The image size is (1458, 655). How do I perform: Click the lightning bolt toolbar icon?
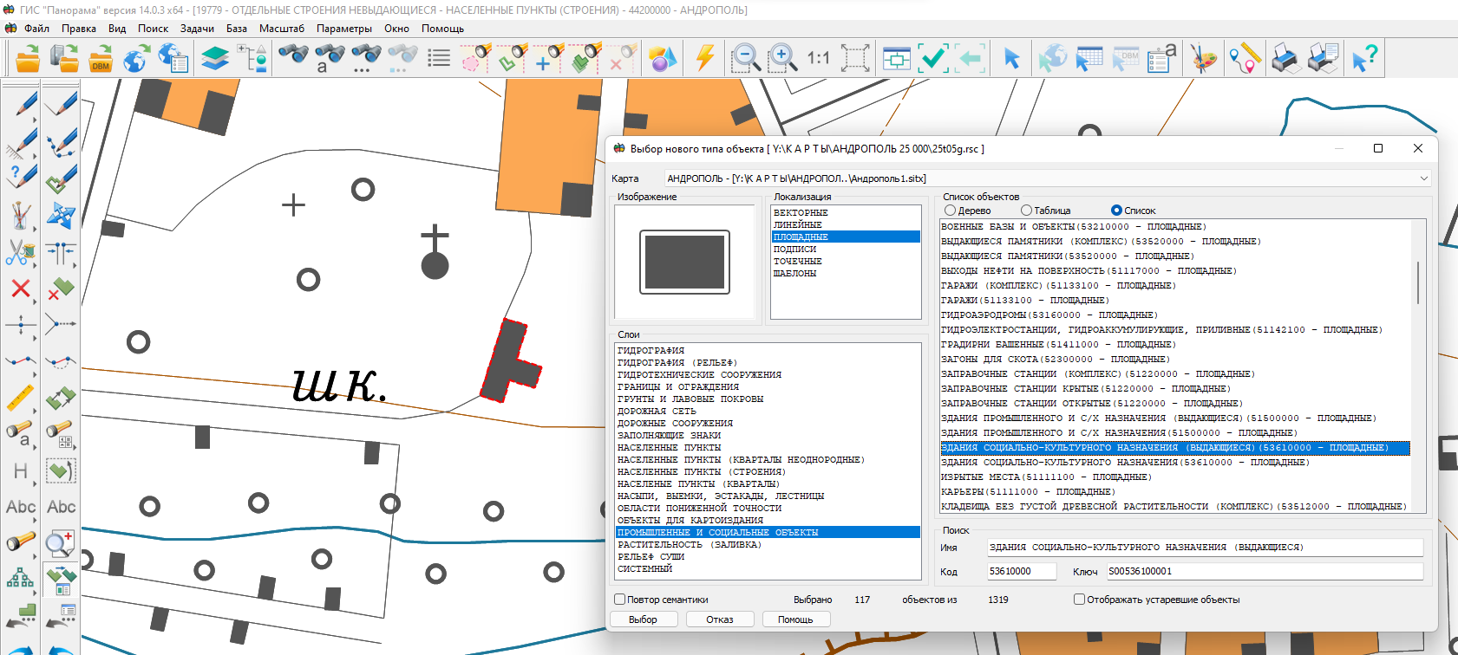tap(704, 58)
